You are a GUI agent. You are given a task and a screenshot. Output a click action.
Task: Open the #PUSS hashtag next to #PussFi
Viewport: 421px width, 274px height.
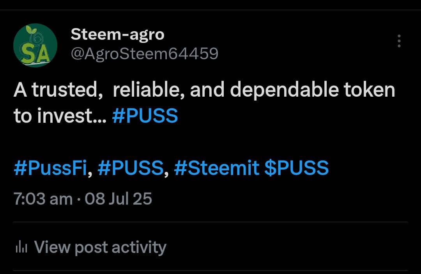131,168
